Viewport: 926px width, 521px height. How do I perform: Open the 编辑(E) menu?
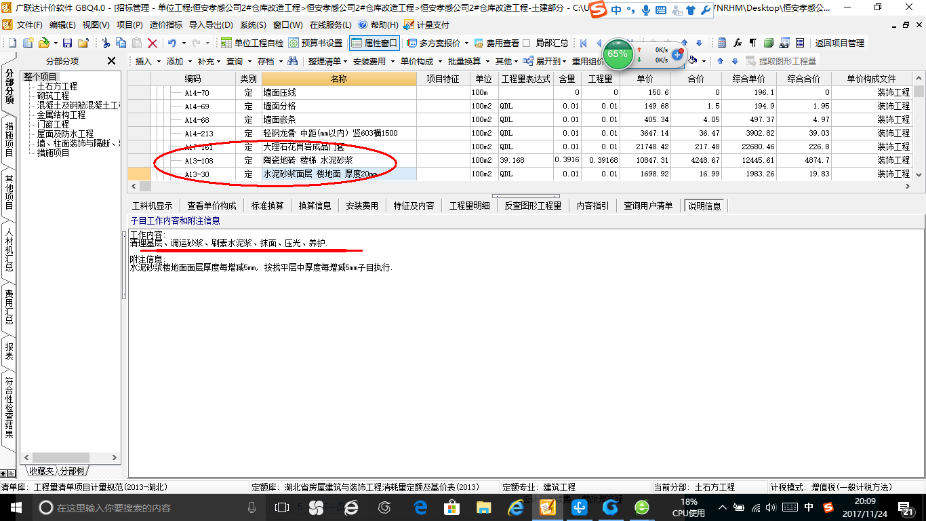coord(62,24)
